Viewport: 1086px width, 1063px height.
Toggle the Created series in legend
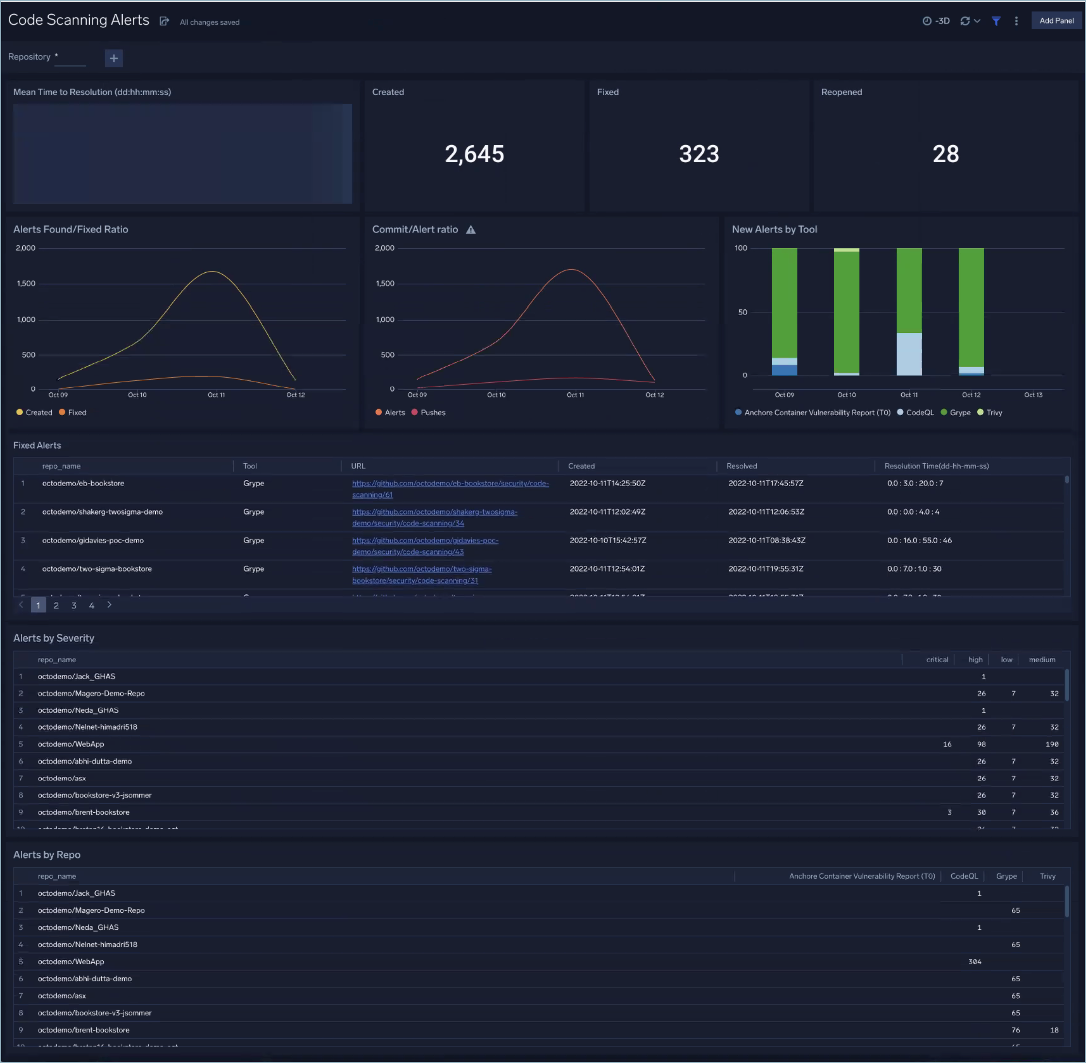point(34,413)
